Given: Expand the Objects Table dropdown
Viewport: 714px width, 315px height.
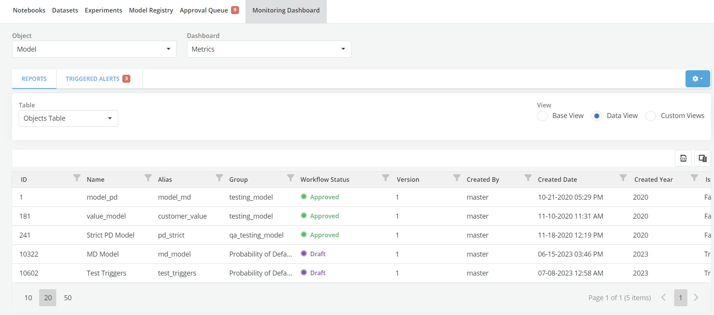Looking at the screenshot, I should tap(68, 118).
